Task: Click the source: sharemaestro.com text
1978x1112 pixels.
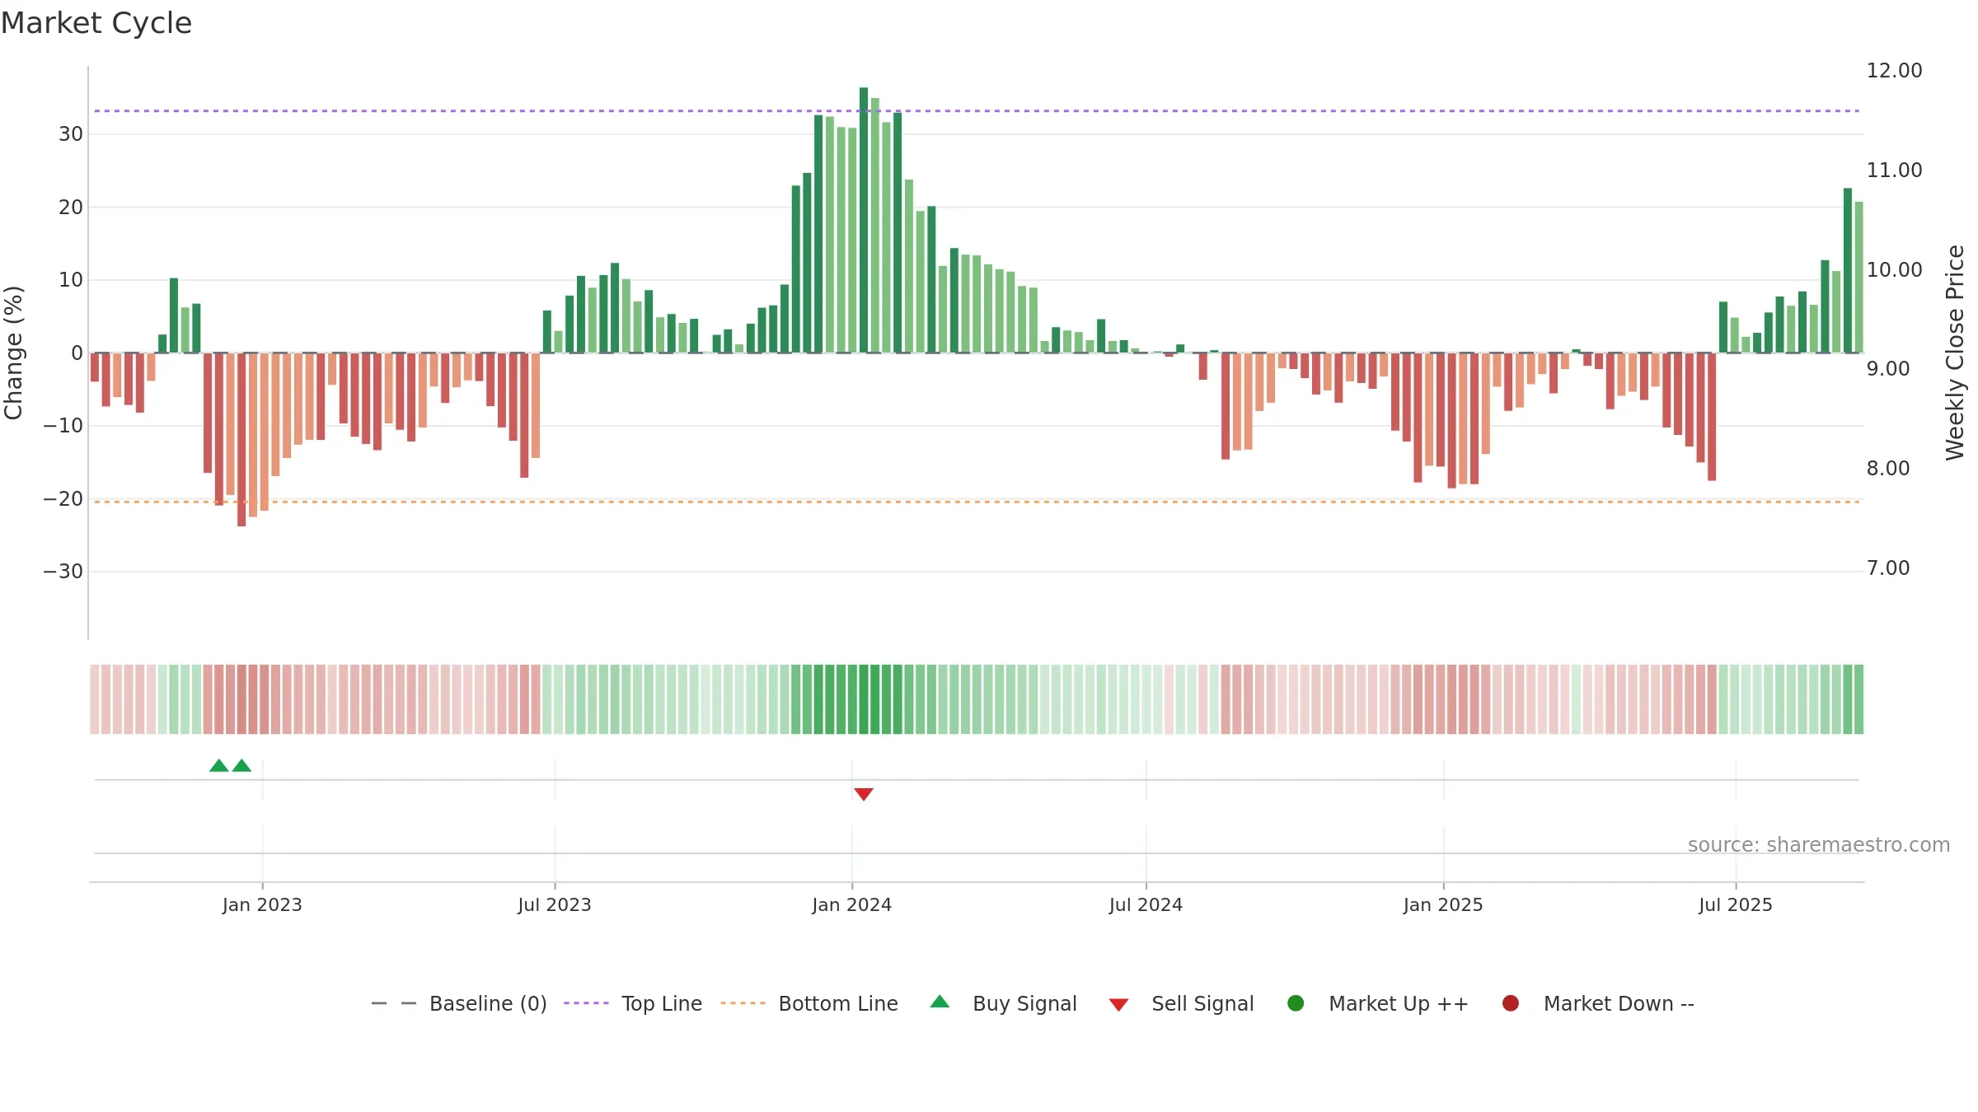Action: 1819,844
